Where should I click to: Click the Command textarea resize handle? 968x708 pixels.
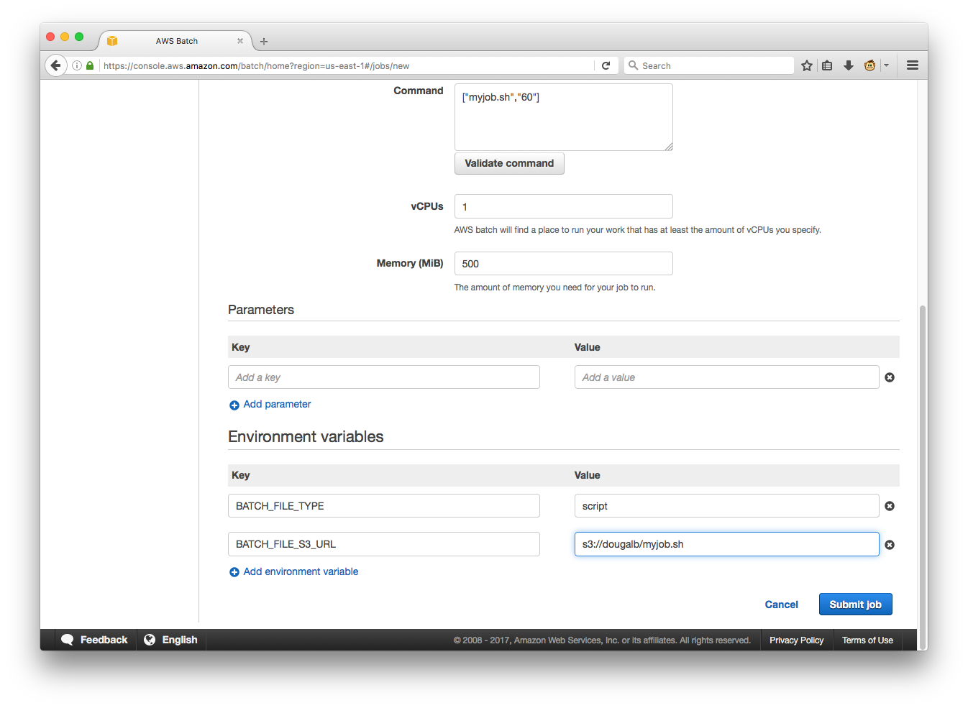[668, 146]
